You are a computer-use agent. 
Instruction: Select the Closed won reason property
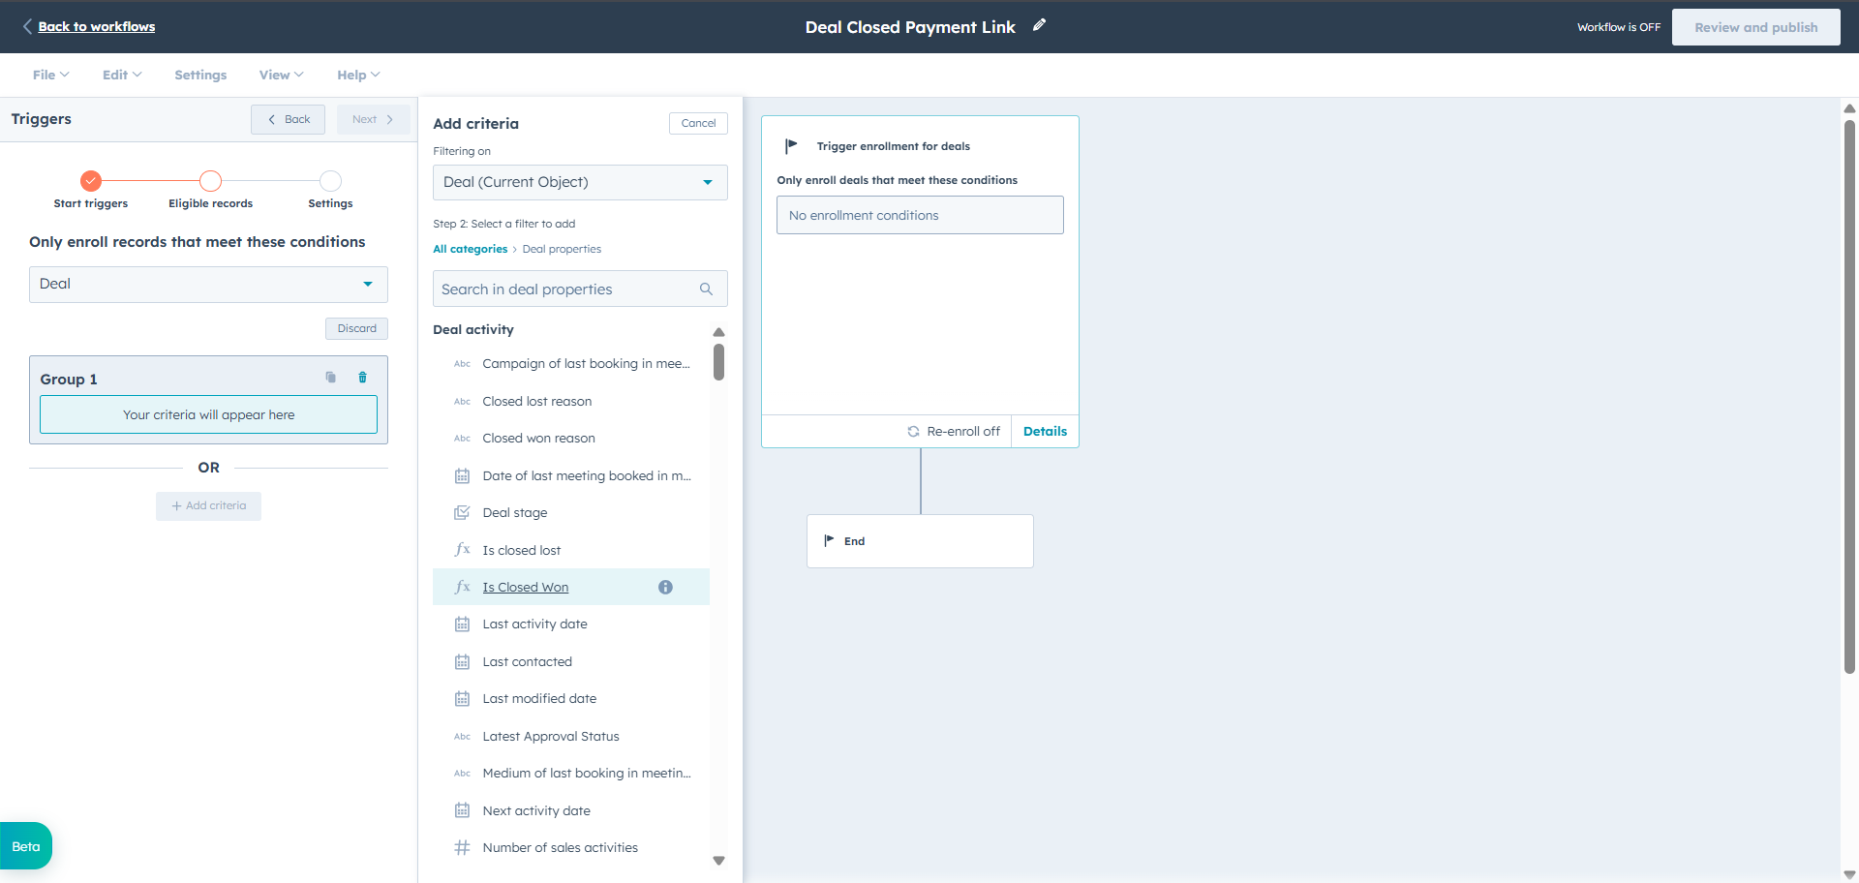571,439
